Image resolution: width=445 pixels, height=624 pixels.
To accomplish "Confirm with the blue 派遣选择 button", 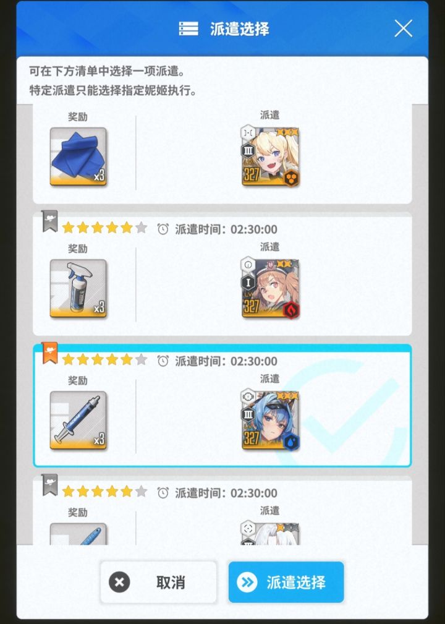I will (286, 582).
